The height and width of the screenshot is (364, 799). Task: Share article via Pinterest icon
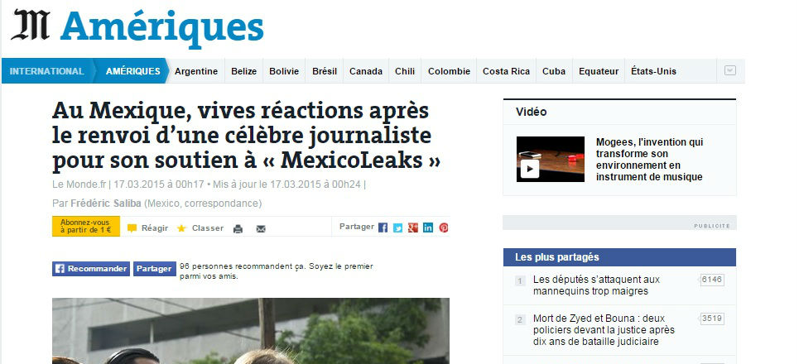point(444,227)
